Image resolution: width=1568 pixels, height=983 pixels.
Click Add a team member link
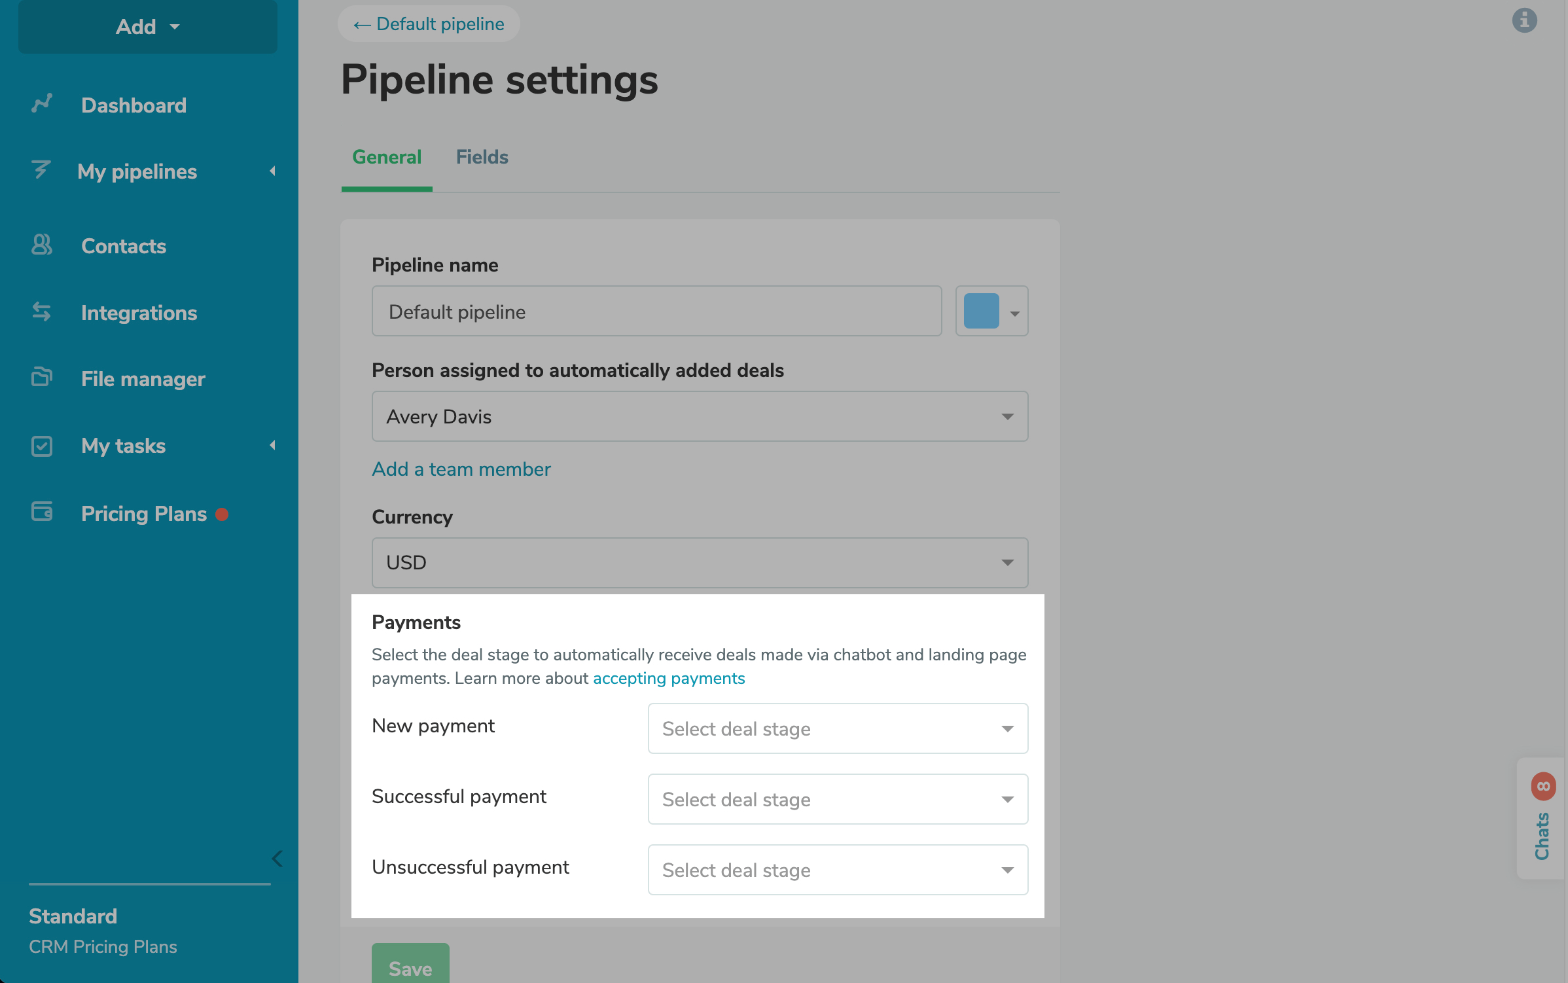click(x=461, y=469)
